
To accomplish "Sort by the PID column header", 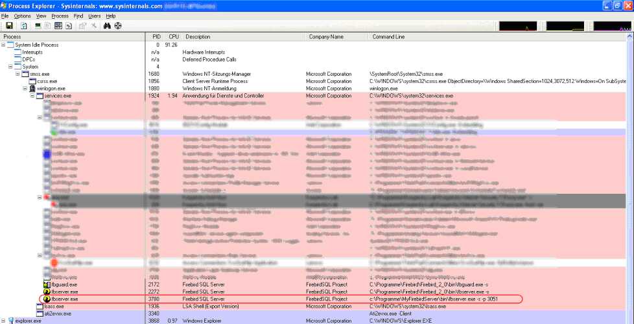I will tap(154, 37).
